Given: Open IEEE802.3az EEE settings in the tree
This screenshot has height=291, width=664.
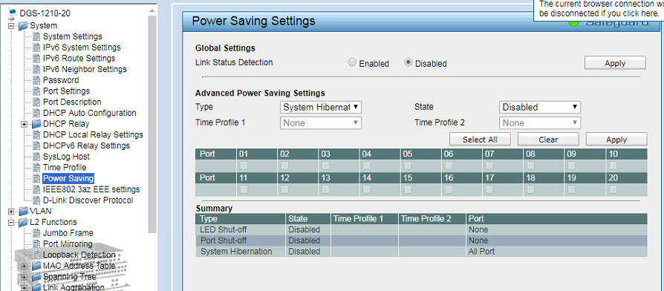Looking at the screenshot, I should tap(91, 189).
